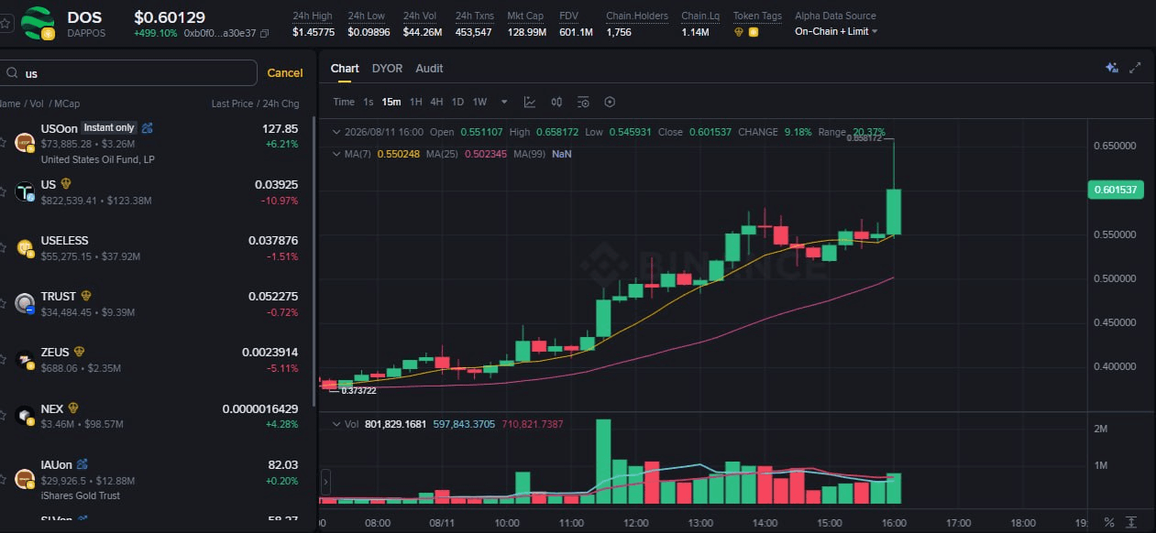Click the DOS token logo
This screenshot has width=1156, height=533.
click(x=38, y=24)
